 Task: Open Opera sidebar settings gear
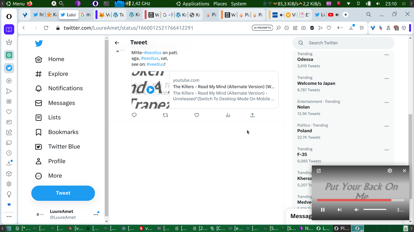pos(9,184)
